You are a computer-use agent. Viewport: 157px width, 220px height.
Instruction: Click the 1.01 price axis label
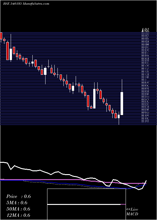pyautogui.click(x=145, y=30)
